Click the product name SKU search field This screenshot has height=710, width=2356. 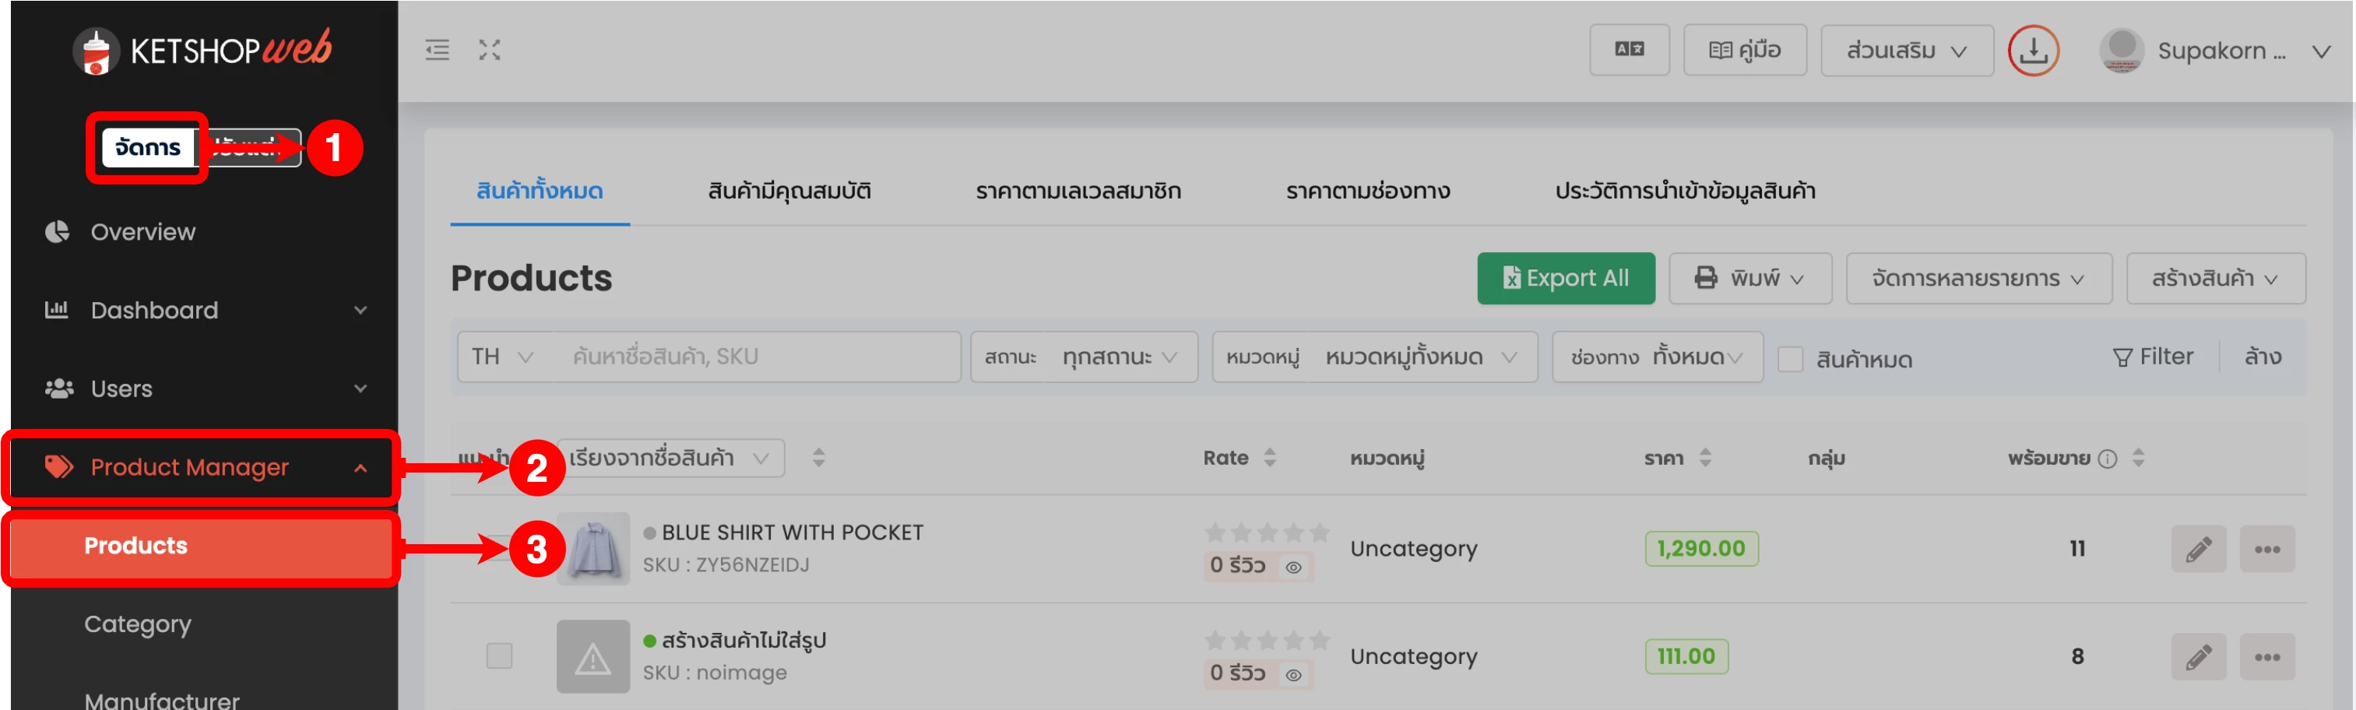pyautogui.click(x=755, y=357)
